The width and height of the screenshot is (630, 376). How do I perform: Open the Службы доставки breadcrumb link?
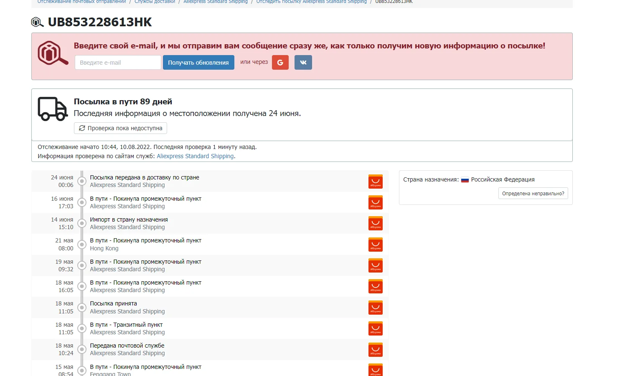coord(155,2)
